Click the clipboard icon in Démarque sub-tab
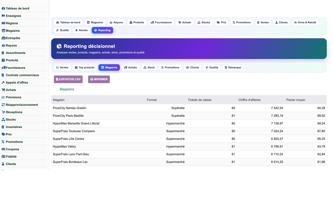 pyautogui.click(x=226, y=67)
